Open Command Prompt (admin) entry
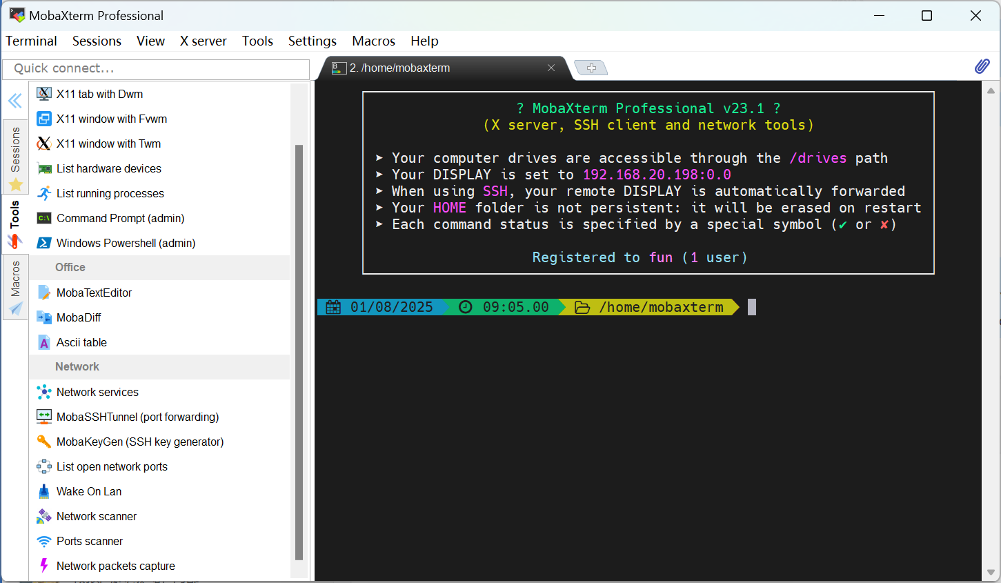This screenshot has height=583, width=1001. click(x=121, y=218)
